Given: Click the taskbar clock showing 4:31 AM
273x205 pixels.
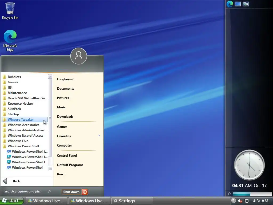Looking at the screenshot, I should point(260,201).
